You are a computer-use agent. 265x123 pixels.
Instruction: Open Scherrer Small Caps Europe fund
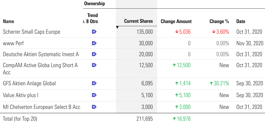tap(31, 32)
